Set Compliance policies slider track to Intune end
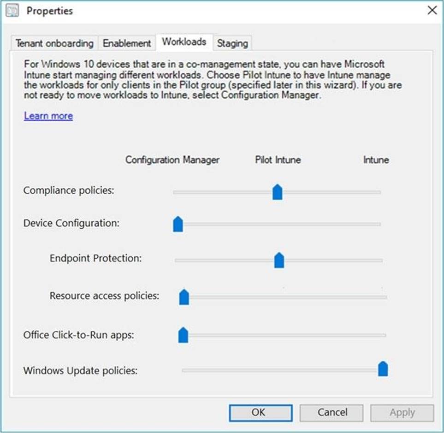Image resolution: width=444 pixels, height=433 pixels. pyautogui.click(x=379, y=192)
